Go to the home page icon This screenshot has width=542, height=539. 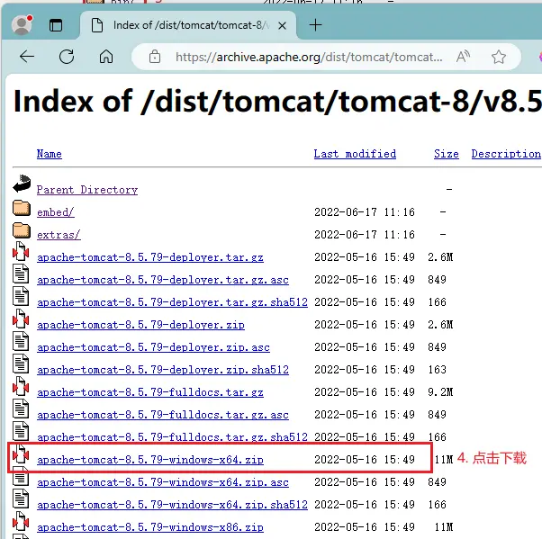106,57
